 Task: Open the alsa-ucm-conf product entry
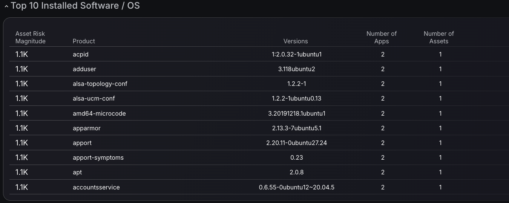click(94, 98)
